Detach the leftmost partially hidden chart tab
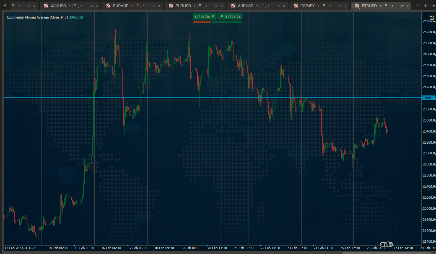 pos(29,6)
